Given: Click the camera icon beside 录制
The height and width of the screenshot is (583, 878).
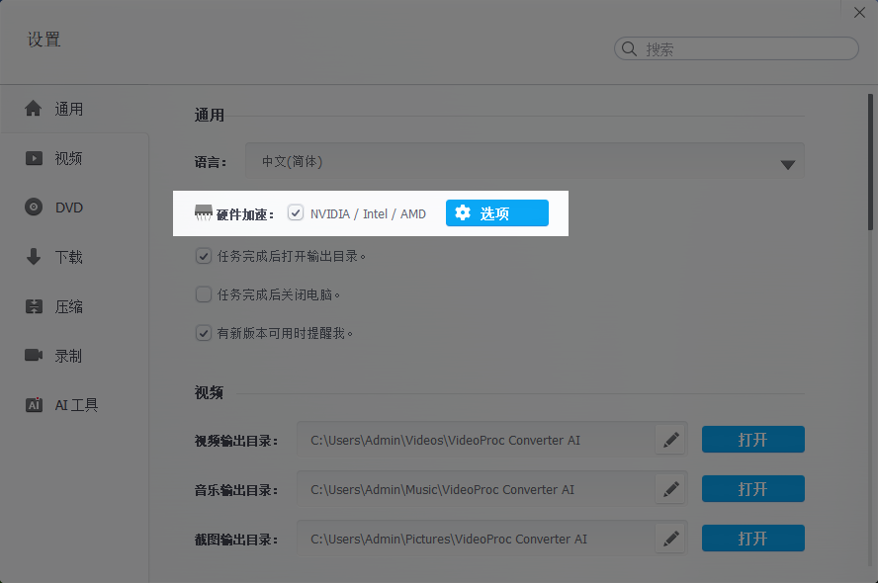Looking at the screenshot, I should [34, 356].
